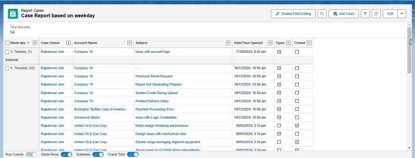The width and height of the screenshot is (415, 158).
Task: Click the Add Chart button
Action: pyautogui.click(x=344, y=14)
